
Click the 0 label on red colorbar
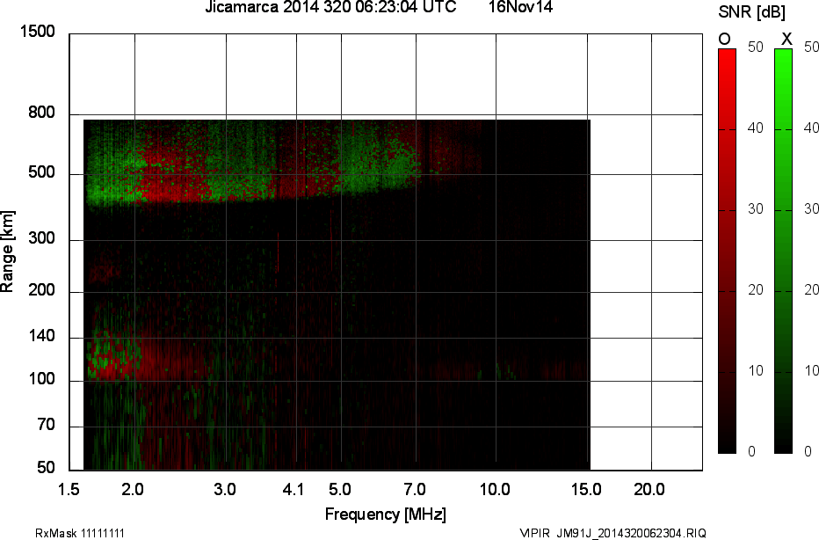point(751,452)
